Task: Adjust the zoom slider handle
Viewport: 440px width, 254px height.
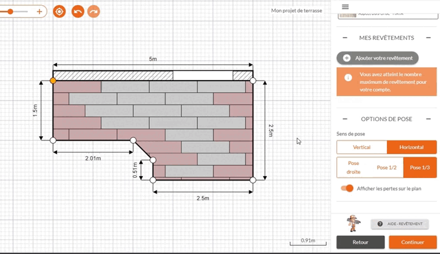Action: click(x=10, y=12)
